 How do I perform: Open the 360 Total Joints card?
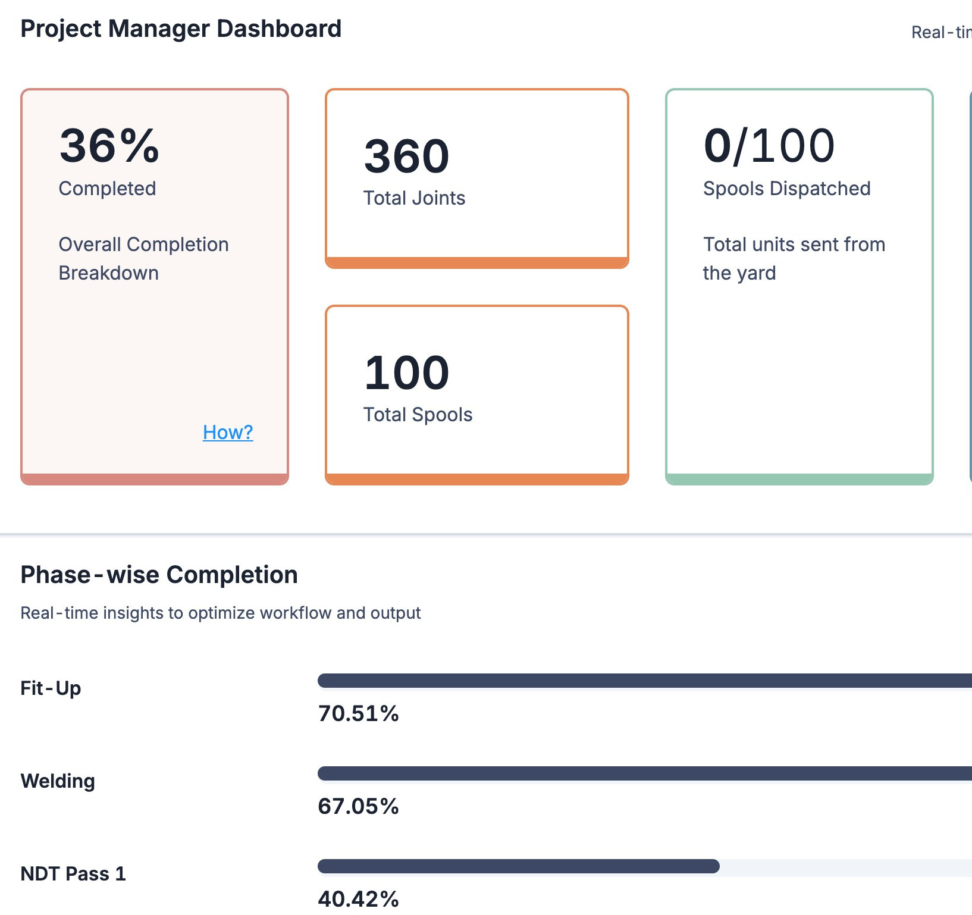[x=477, y=178]
